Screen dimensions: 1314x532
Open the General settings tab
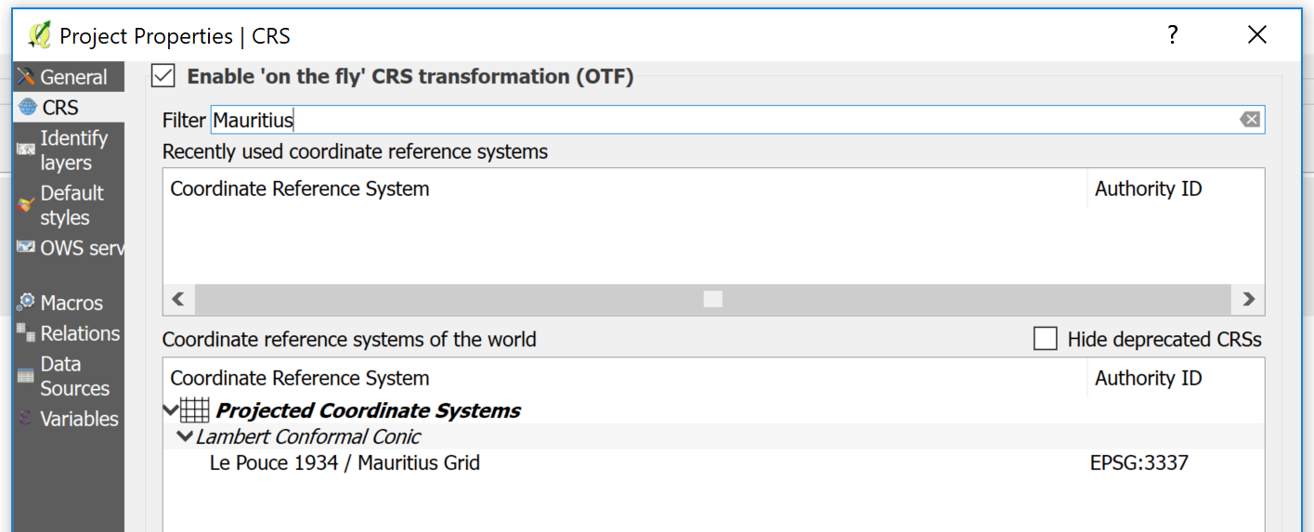69,77
